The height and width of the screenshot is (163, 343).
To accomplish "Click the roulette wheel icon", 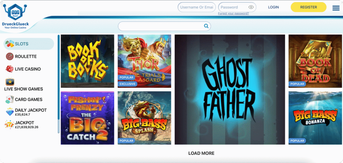I will point(10,56).
